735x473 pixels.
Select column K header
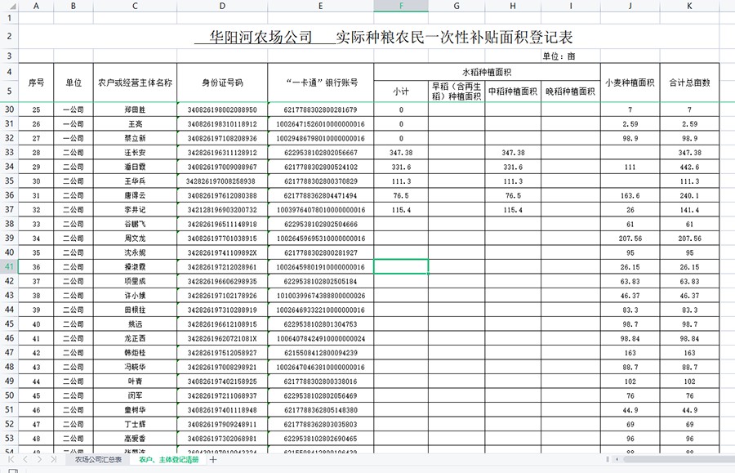(689, 6)
